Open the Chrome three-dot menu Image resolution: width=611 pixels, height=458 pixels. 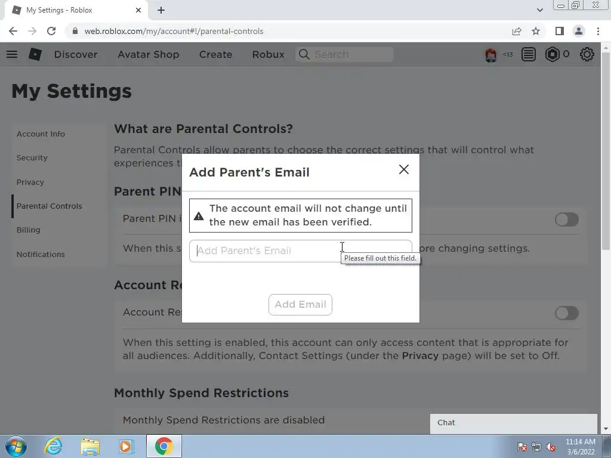tap(598, 31)
